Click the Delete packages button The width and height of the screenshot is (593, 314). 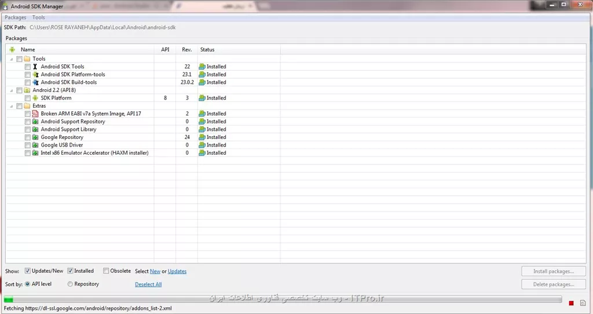click(x=554, y=284)
